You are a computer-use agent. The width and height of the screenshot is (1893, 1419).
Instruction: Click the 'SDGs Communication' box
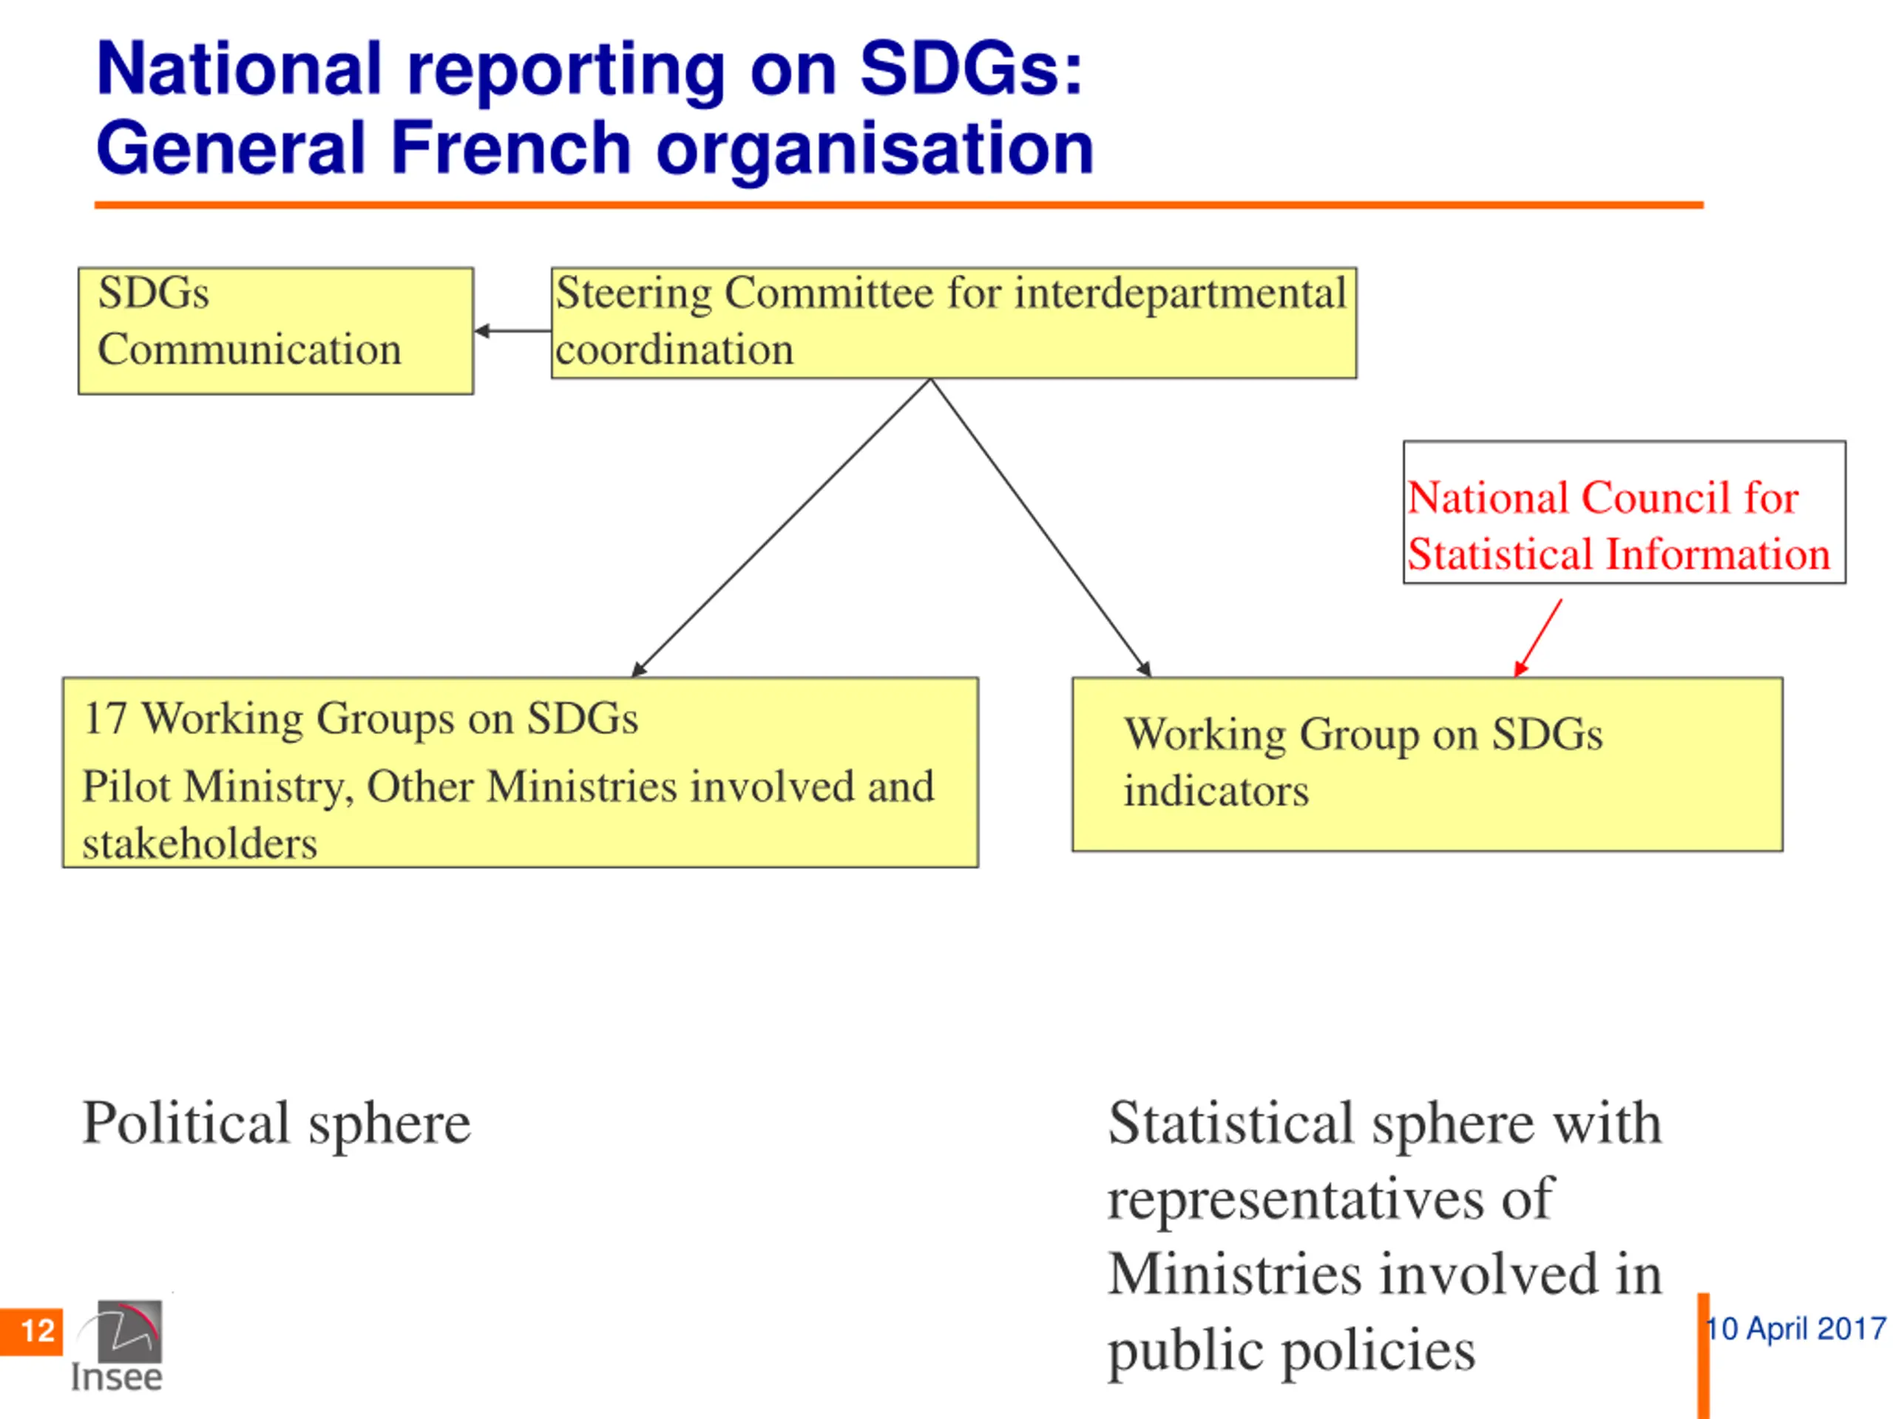(276, 331)
